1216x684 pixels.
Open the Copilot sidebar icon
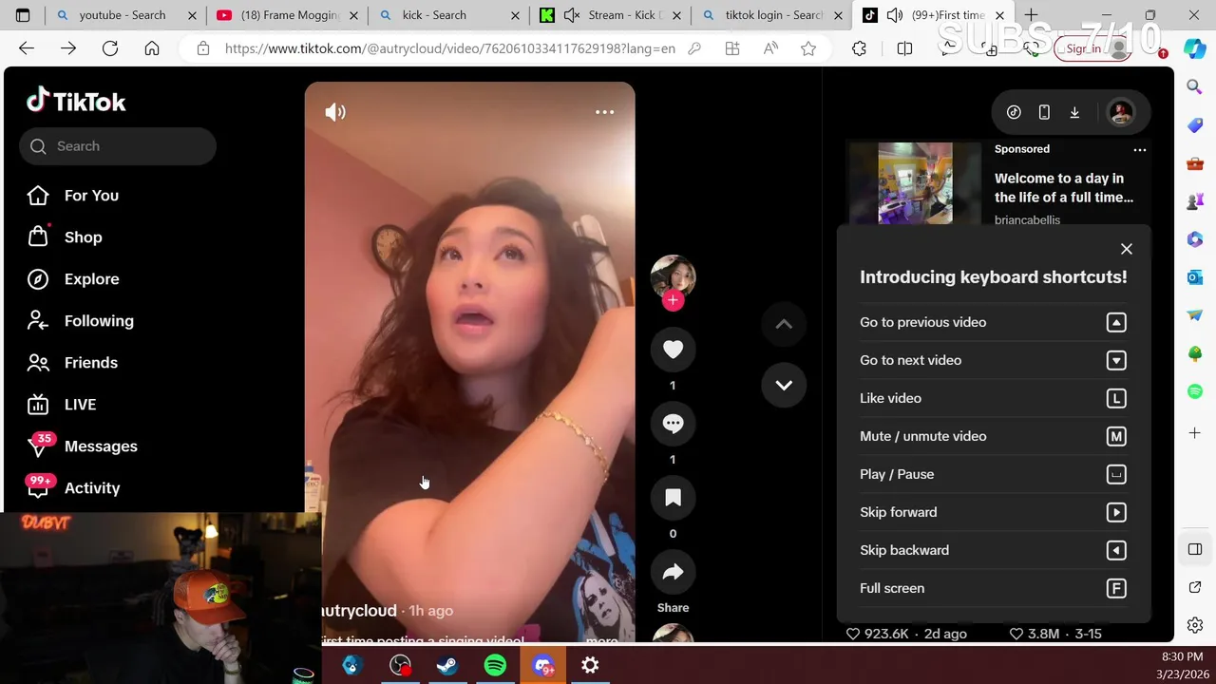click(1195, 48)
